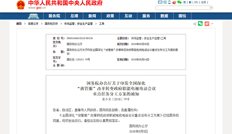Open the 国务院 navigation tab

54,16
